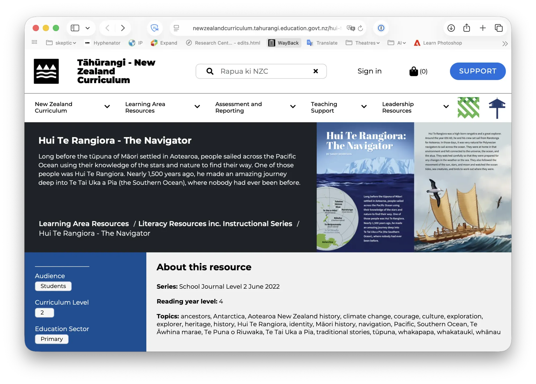Open the reader view page icon
The image size is (536, 384).
176,28
